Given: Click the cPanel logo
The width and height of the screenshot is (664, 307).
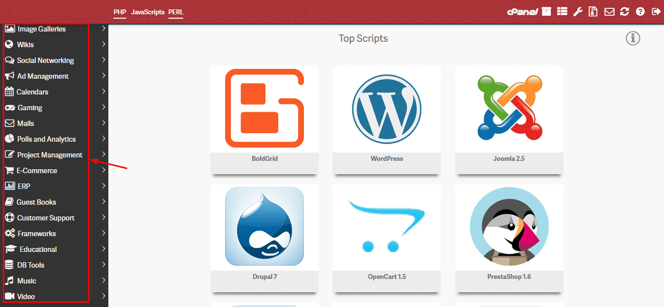Looking at the screenshot, I should (x=522, y=12).
